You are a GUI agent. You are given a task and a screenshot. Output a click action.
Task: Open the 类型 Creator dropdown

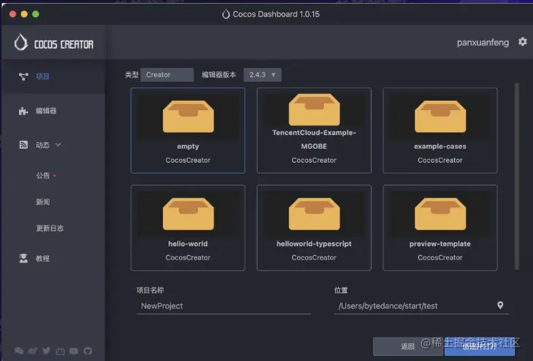pos(167,74)
